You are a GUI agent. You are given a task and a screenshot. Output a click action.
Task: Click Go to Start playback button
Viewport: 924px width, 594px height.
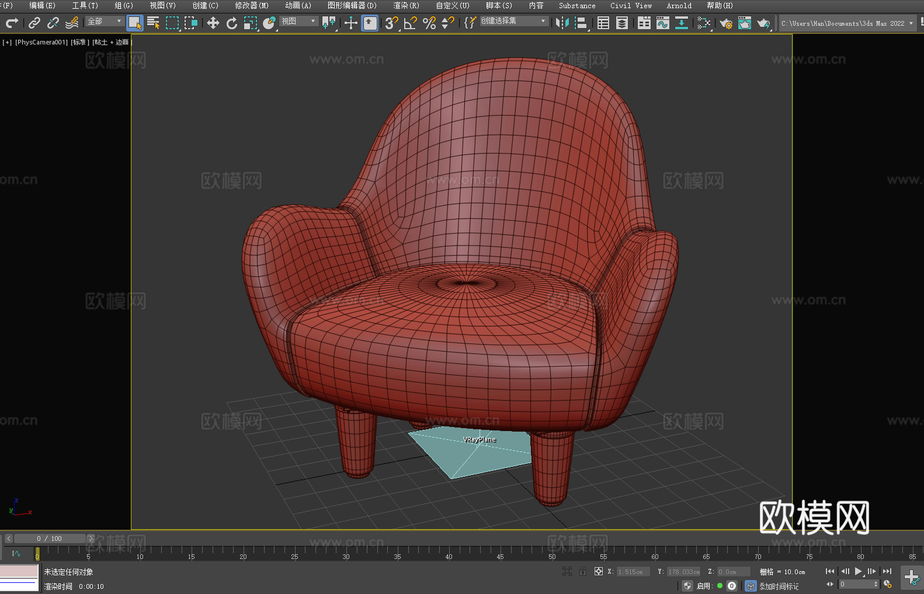click(830, 571)
